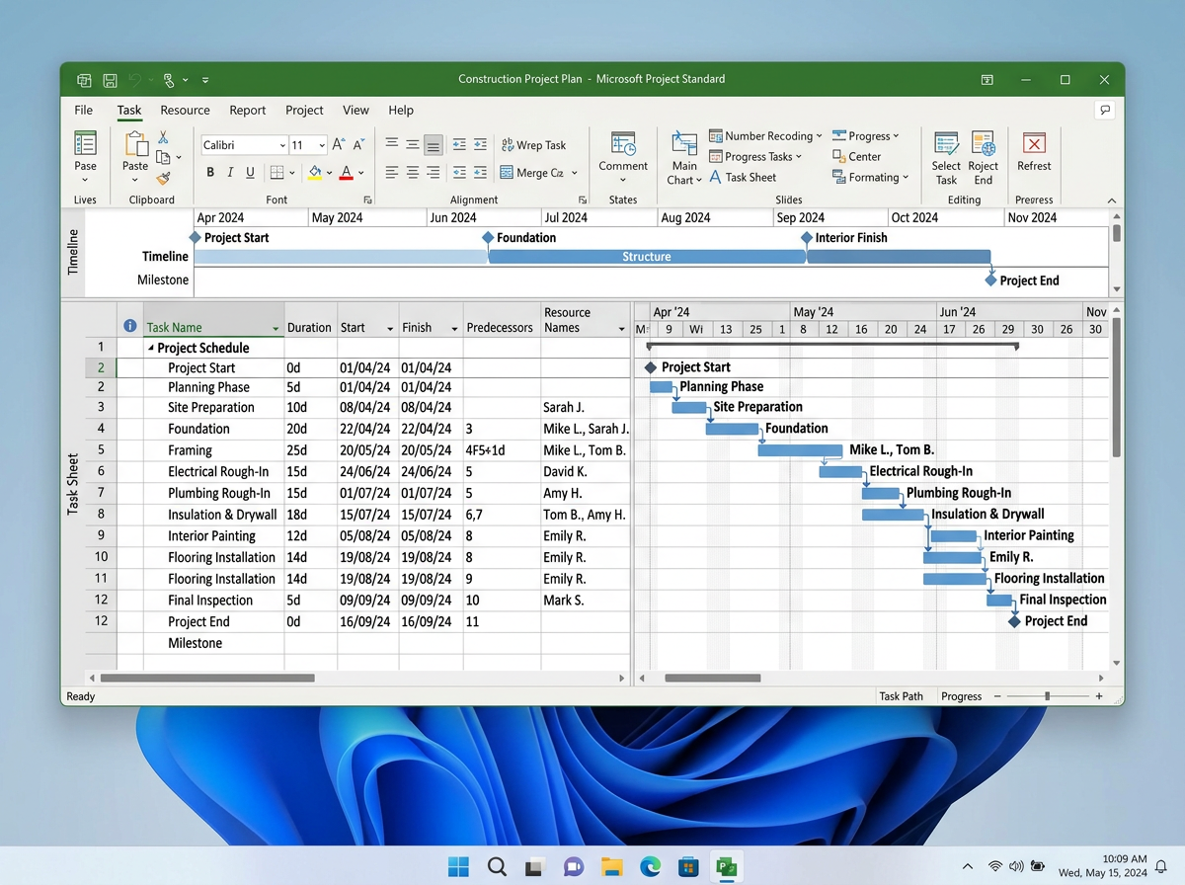The height and width of the screenshot is (885, 1185).
Task: Select middle vertical alignment
Action: click(x=412, y=144)
